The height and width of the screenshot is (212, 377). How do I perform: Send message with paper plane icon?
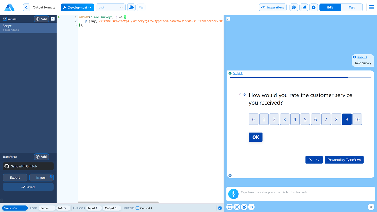coord(371,207)
